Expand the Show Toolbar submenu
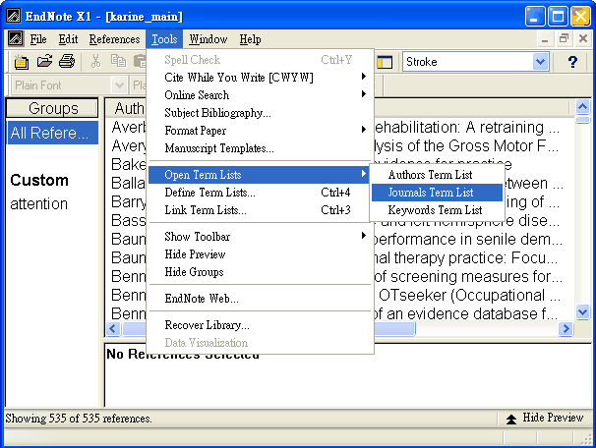 (x=363, y=236)
